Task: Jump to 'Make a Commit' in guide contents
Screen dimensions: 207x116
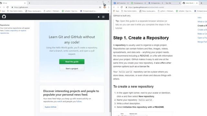Action: coord(202,34)
